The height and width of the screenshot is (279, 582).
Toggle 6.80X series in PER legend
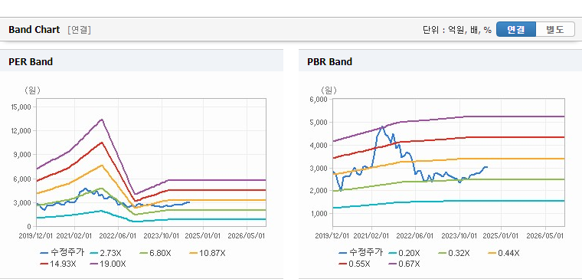pos(155,253)
